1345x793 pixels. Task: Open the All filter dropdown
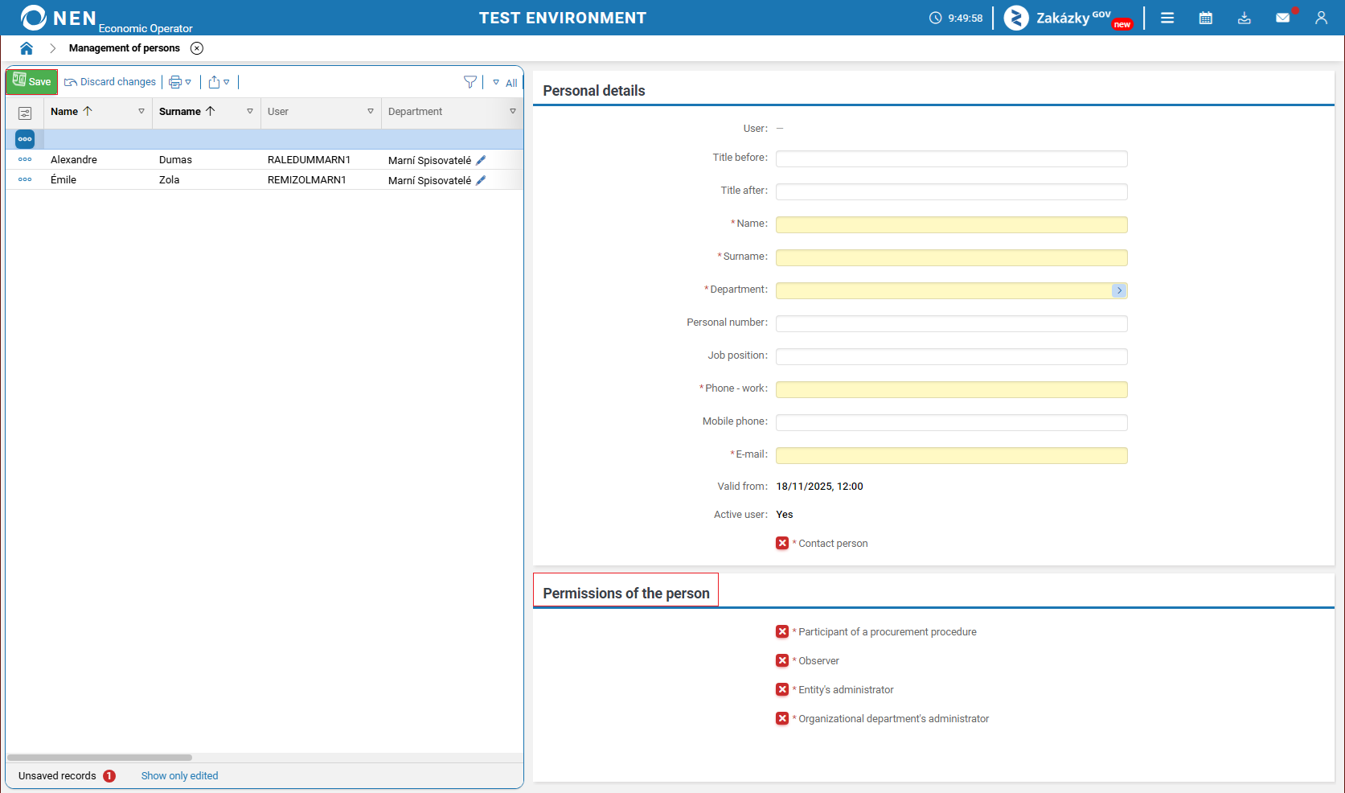click(505, 83)
